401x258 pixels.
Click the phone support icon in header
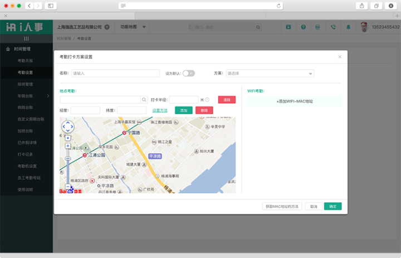coord(333,27)
